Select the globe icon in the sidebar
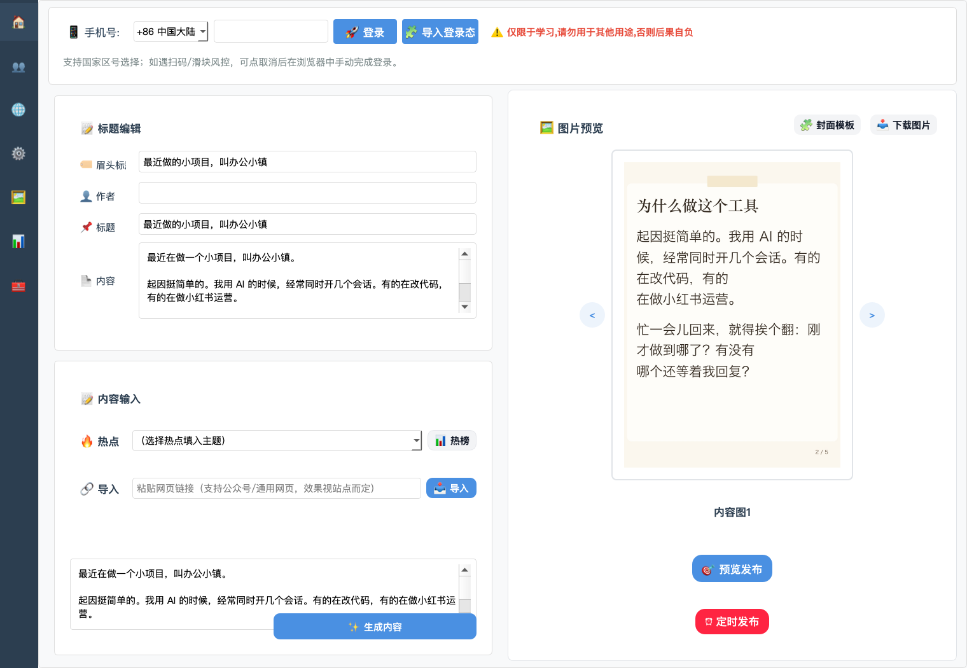Screen dimensions: 967x668 [18, 110]
